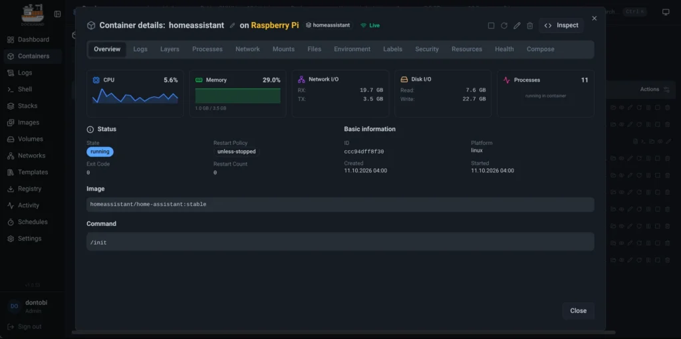Click the Processes pulse icon
This screenshot has height=339, width=681.
[506, 80]
